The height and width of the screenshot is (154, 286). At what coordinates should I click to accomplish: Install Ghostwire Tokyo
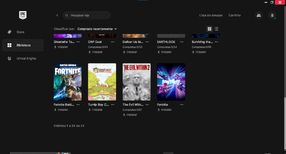point(61,47)
